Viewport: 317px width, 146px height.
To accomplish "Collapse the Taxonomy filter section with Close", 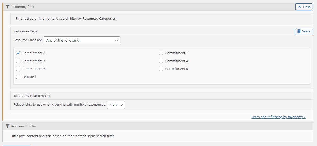I will pyautogui.click(x=304, y=7).
